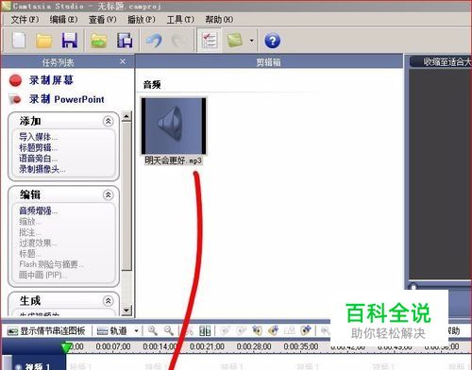Click the red 录制屏幕 record icon

tap(15, 80)
